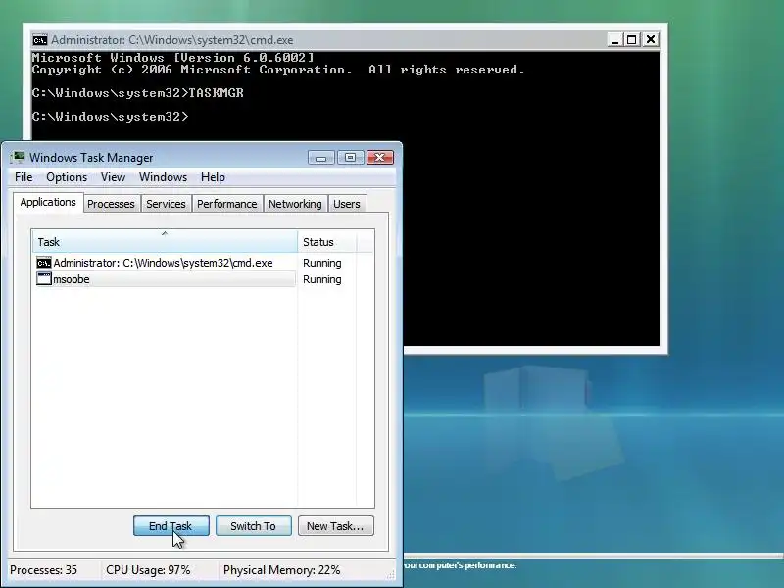The image size is (784, 588).
Task: Sort by the Task column header
Action: [165, 242]
